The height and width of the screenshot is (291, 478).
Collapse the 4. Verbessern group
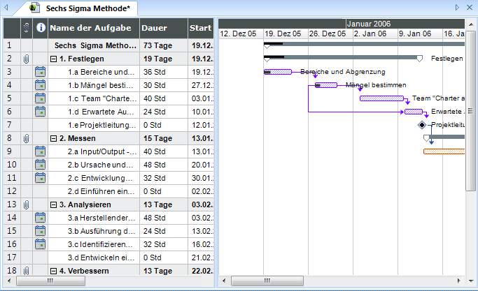pyautogui.click(x=53, y=271)
